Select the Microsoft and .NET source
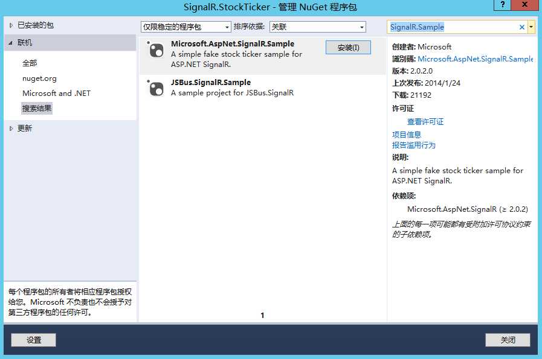Screen dimensions: 542x359 click(x=56, y=93)
